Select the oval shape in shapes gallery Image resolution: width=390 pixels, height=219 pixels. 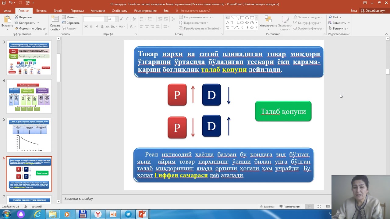point(247,18)
